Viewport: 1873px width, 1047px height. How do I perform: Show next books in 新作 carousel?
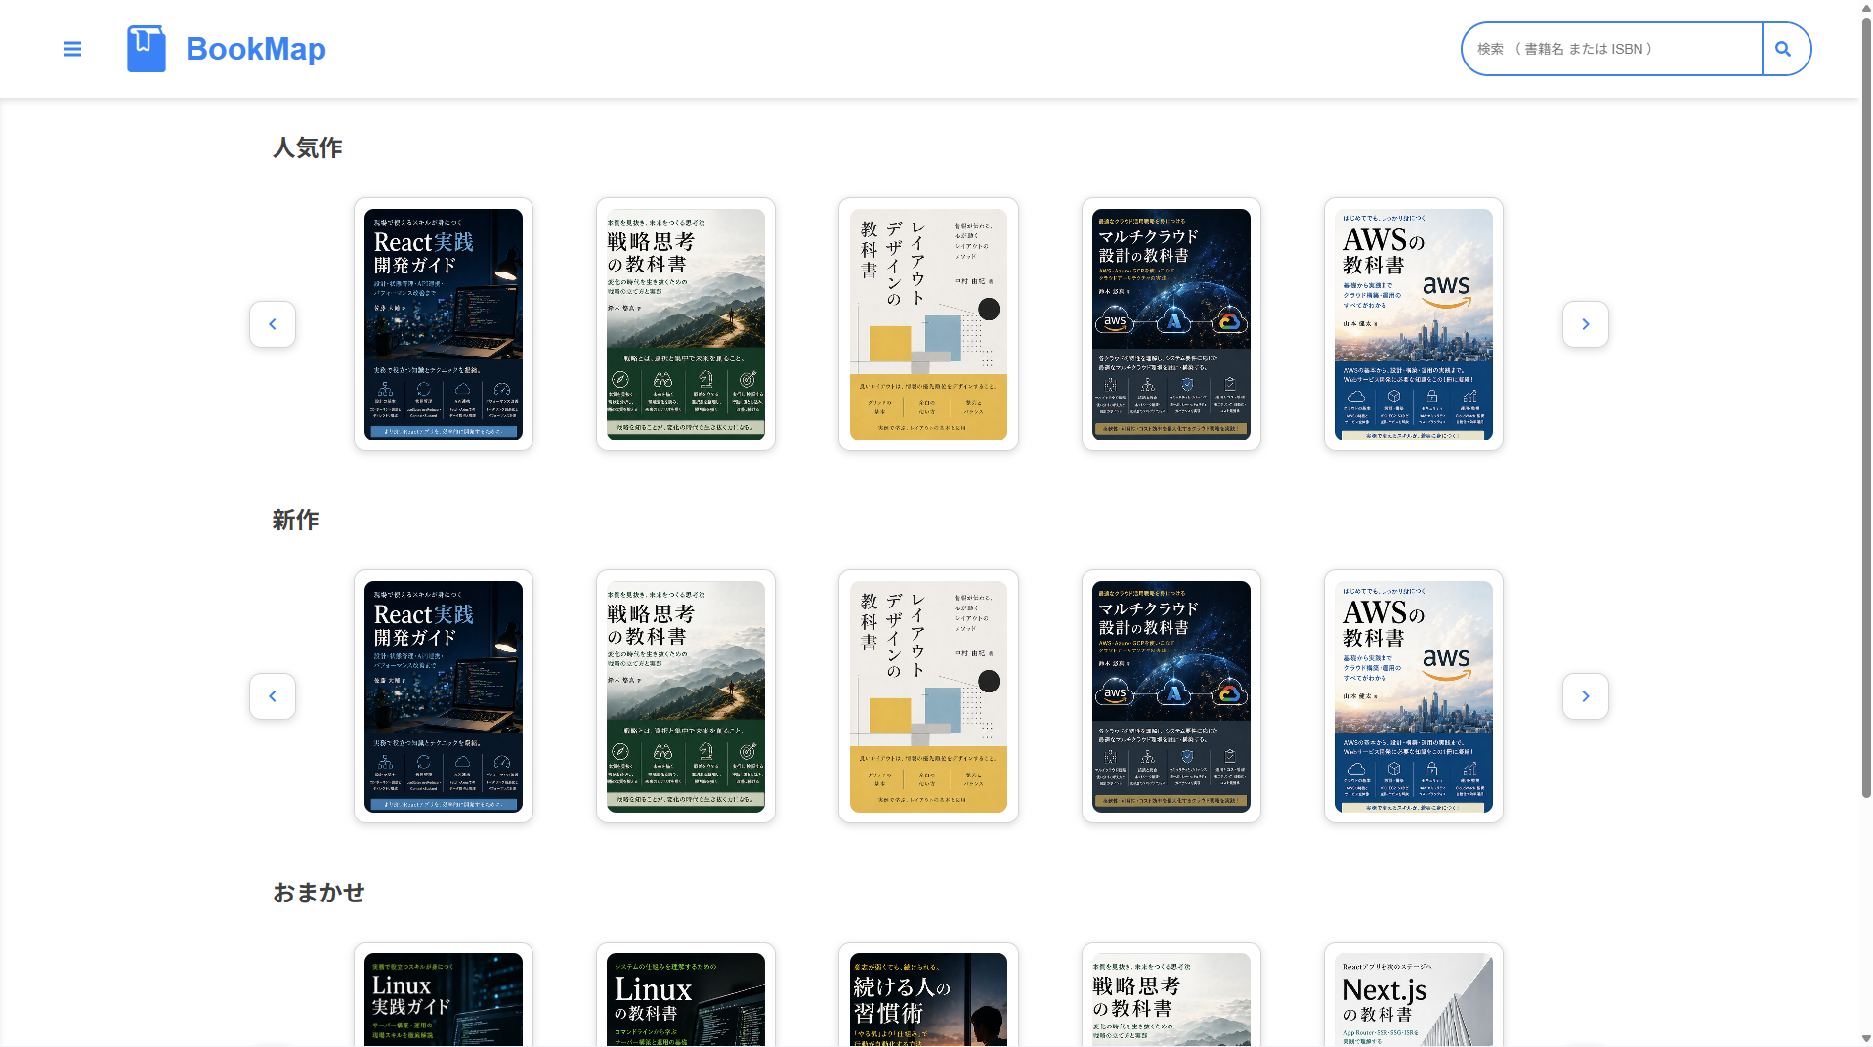[x=1586, y=696]
